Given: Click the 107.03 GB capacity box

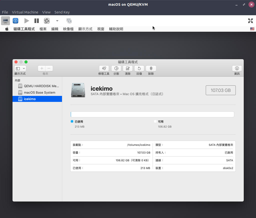Looking at the screenshot, I should [x=220, y=90].
